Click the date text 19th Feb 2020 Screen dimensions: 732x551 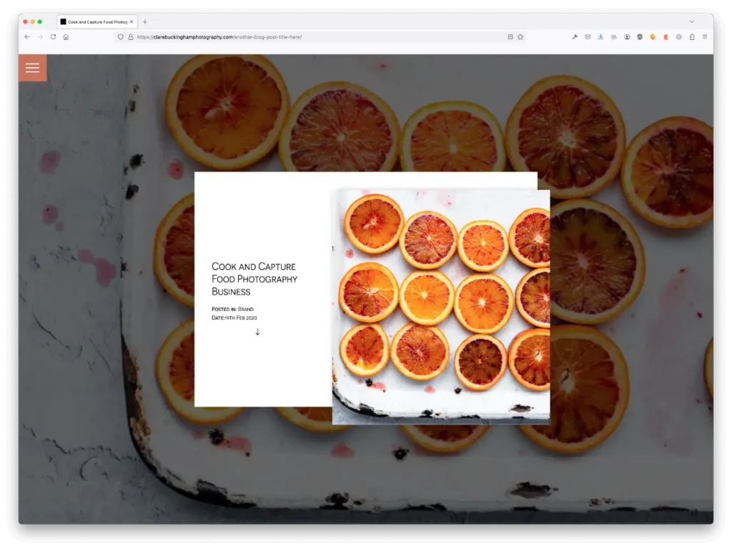pos(241,318)
